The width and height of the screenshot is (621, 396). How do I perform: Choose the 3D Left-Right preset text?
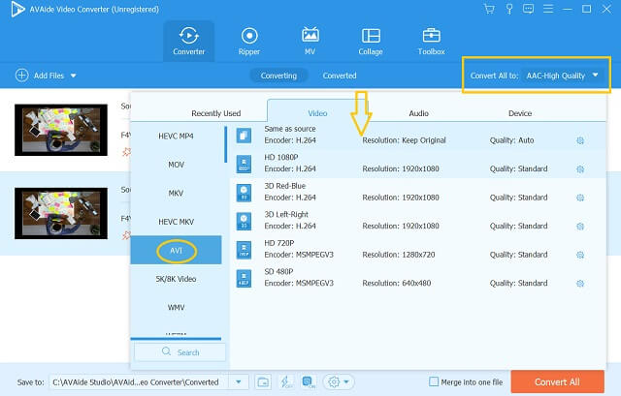pos(286,215)
